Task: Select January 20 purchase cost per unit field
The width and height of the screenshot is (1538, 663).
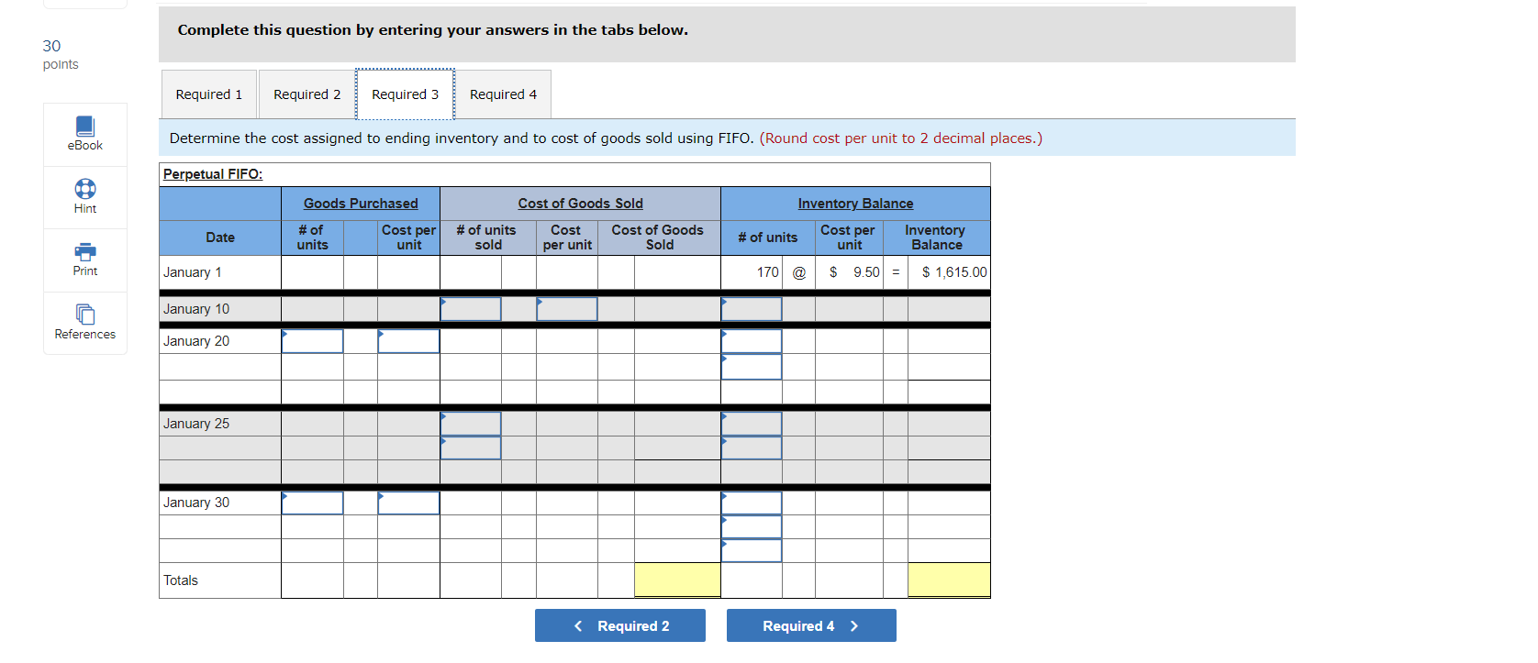Action: coord(408,341)
